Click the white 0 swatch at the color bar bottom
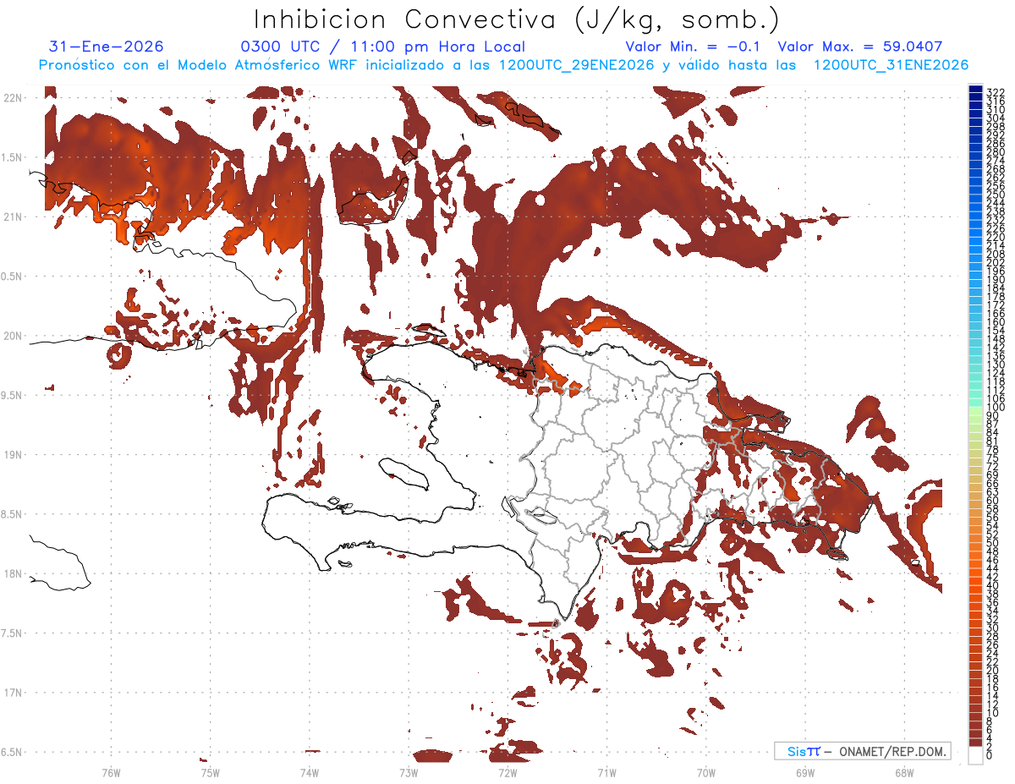Image resolution: width=1015 pixels, height=784 pixels. [975, 756]
